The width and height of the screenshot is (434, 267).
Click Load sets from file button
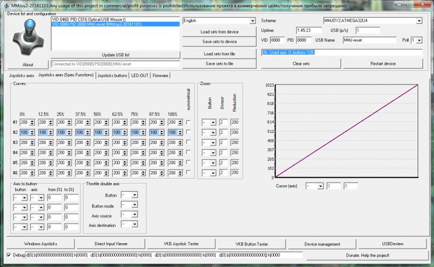click(220, 54)
